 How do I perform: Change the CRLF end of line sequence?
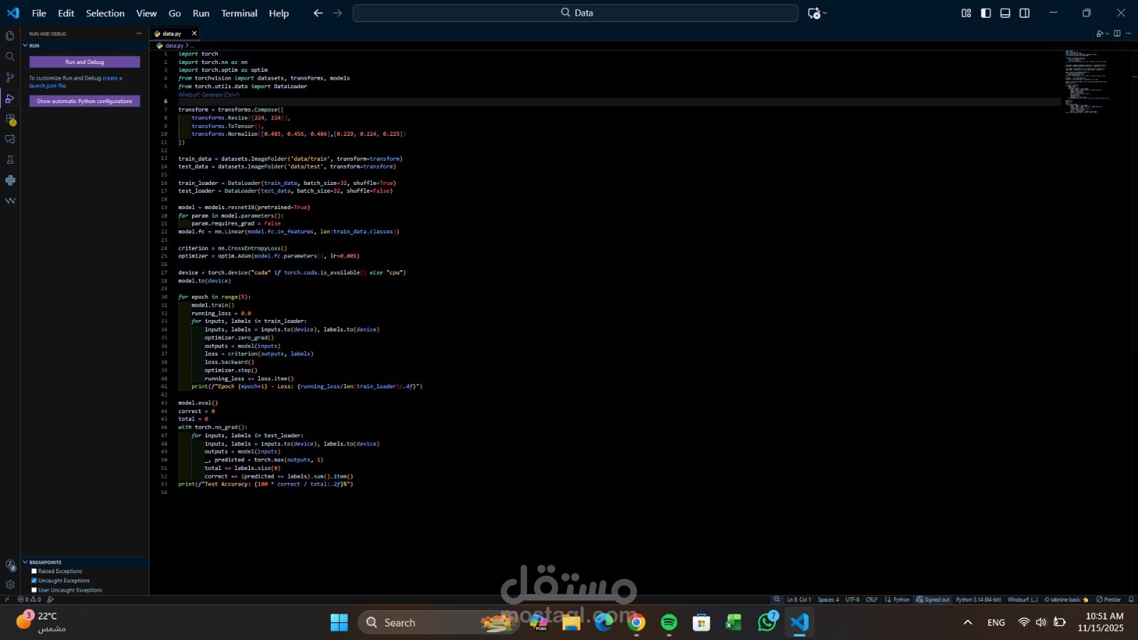pyautogui.click(x=871, y=599)
